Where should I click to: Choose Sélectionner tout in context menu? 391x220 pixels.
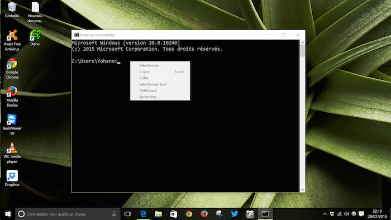pyautogui.click(x=160, y=84)
